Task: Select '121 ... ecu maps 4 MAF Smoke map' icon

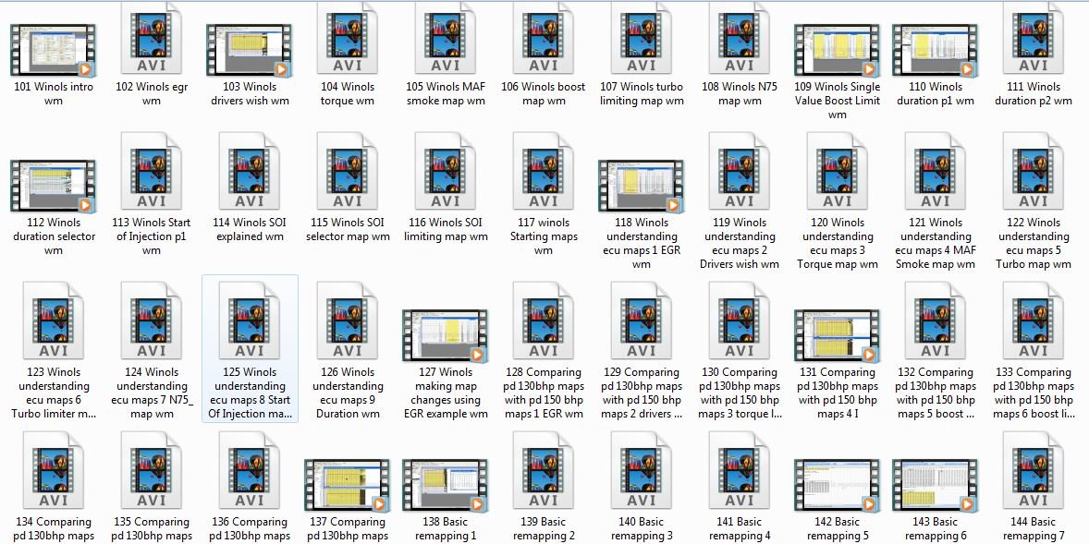Action: coord(935,171)
